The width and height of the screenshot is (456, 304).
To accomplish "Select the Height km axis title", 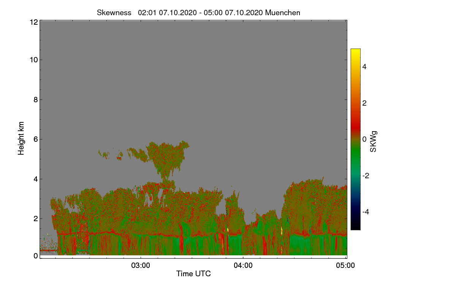I will pos(21,138).
